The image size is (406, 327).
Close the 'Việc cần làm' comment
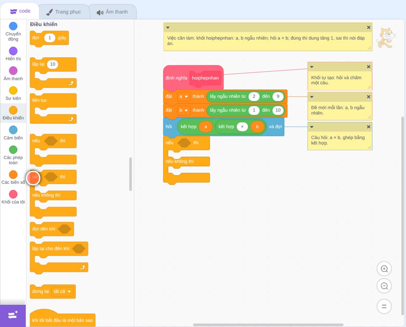coord(369,28)
